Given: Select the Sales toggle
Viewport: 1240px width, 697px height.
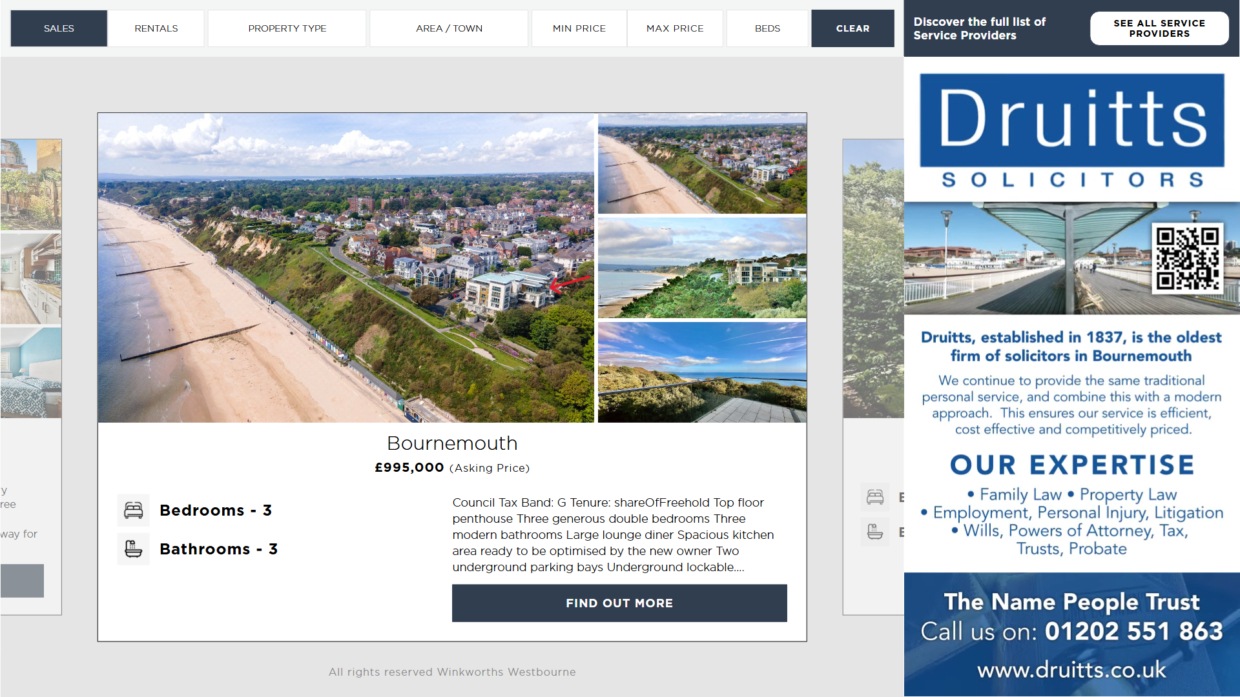Looking at the screenshot, I should 59,28.
